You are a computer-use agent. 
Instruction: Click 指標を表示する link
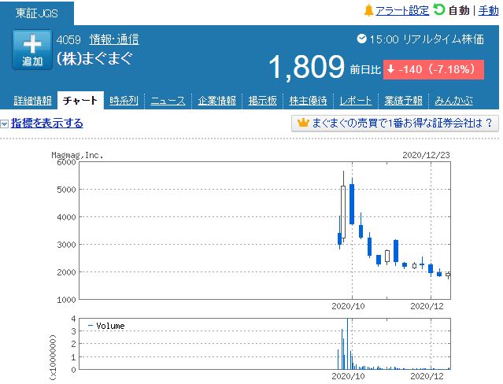(46, 124)
